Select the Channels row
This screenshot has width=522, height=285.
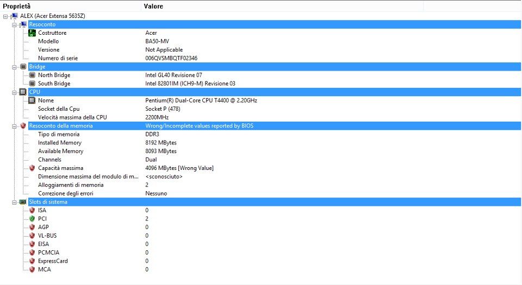[x=49, y=160]
